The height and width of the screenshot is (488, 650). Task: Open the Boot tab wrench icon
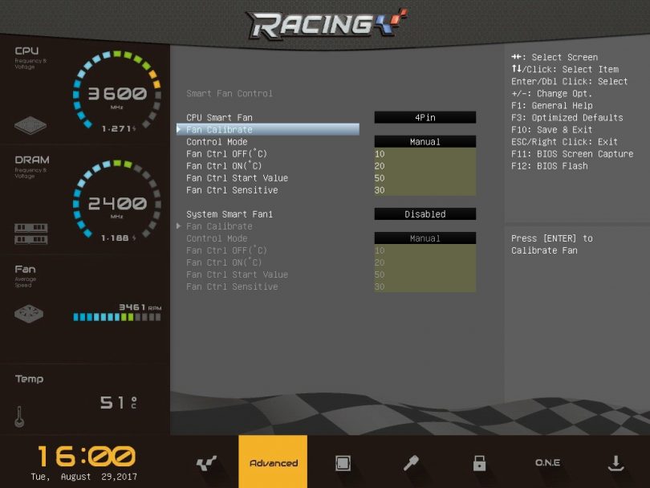411,463
